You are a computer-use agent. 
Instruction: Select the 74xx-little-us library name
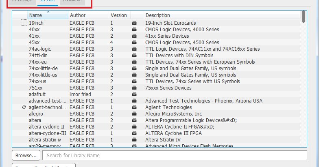[43, 75]
